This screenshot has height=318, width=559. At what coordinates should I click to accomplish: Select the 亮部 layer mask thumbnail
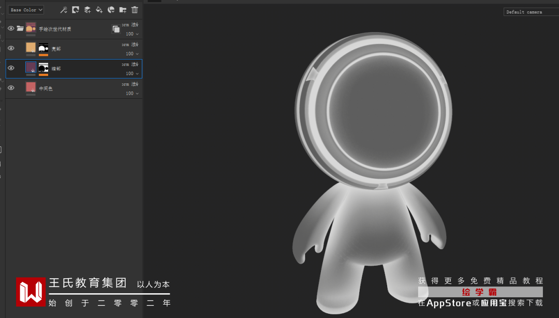click(43, 48)
